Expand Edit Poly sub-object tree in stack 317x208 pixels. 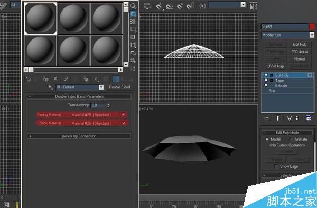pos(272,75)
